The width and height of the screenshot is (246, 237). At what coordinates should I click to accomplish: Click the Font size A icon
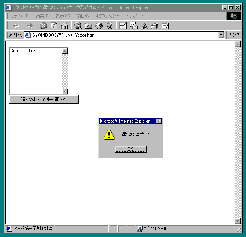[x=144, y=26]
